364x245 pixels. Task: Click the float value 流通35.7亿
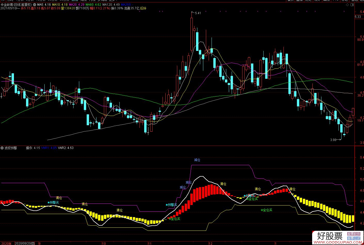click(132, 8)
